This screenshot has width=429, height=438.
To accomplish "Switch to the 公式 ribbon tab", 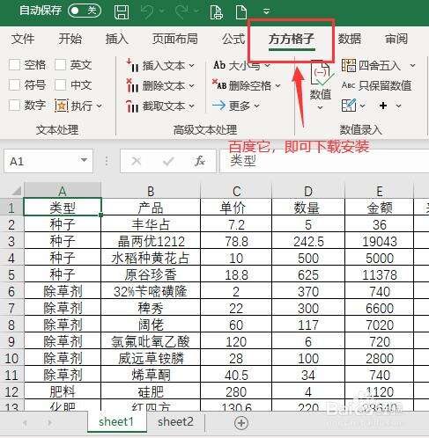I will [x=233, y=39].
